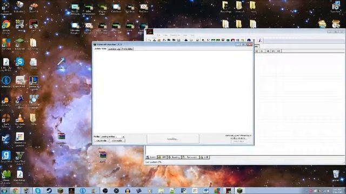Open the WinRAR archive below the launcher window
346x194 pixels.
click(x=102, y=157)
